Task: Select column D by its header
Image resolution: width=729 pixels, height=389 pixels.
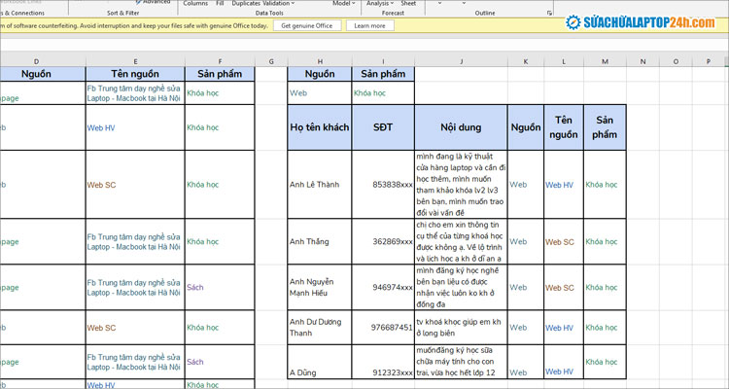Action: click(36, 60)
